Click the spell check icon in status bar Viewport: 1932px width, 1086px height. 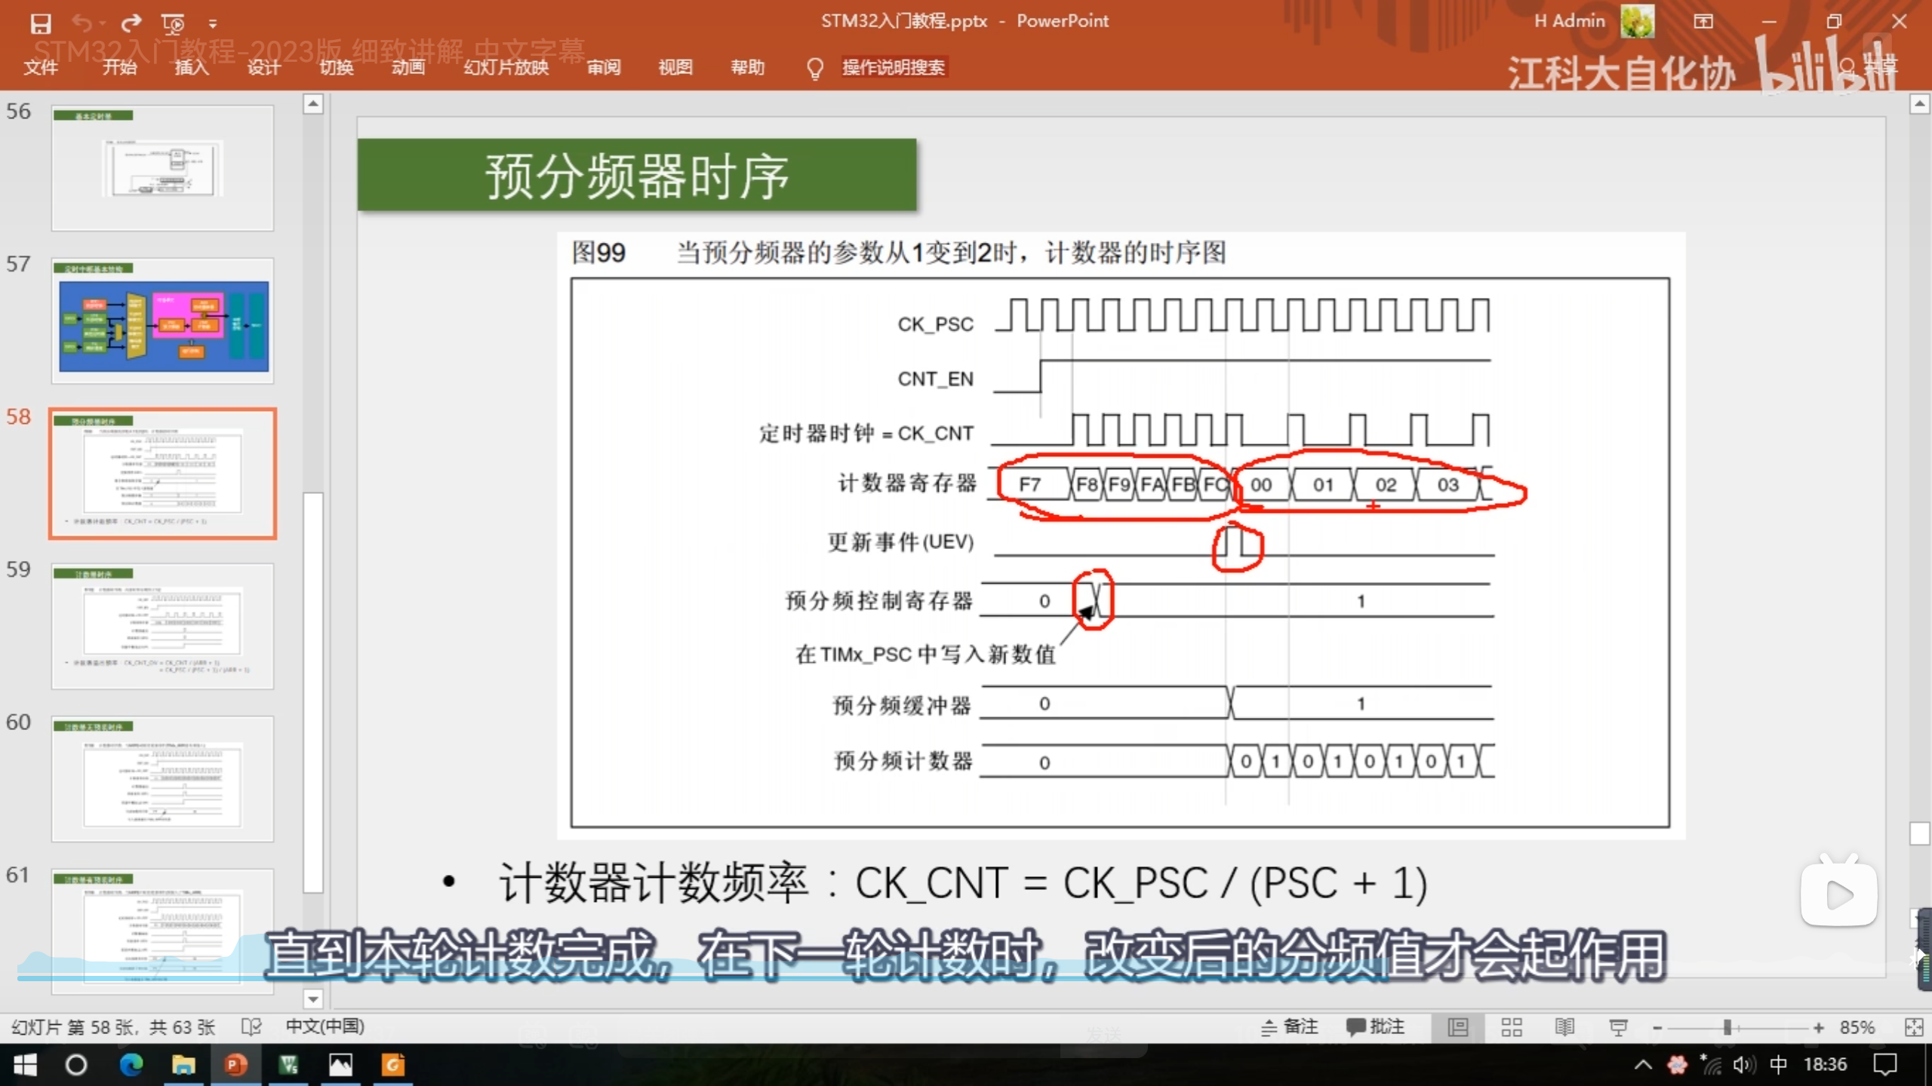(251, 1027)
